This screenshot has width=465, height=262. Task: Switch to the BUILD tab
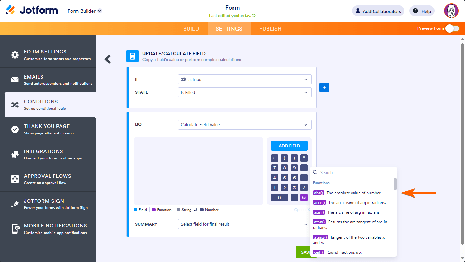191,28
